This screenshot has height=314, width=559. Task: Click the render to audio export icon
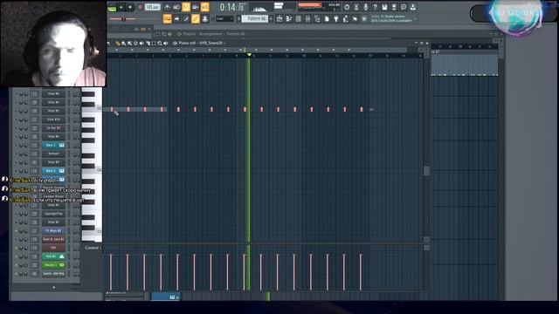click(x=394, y=7)
